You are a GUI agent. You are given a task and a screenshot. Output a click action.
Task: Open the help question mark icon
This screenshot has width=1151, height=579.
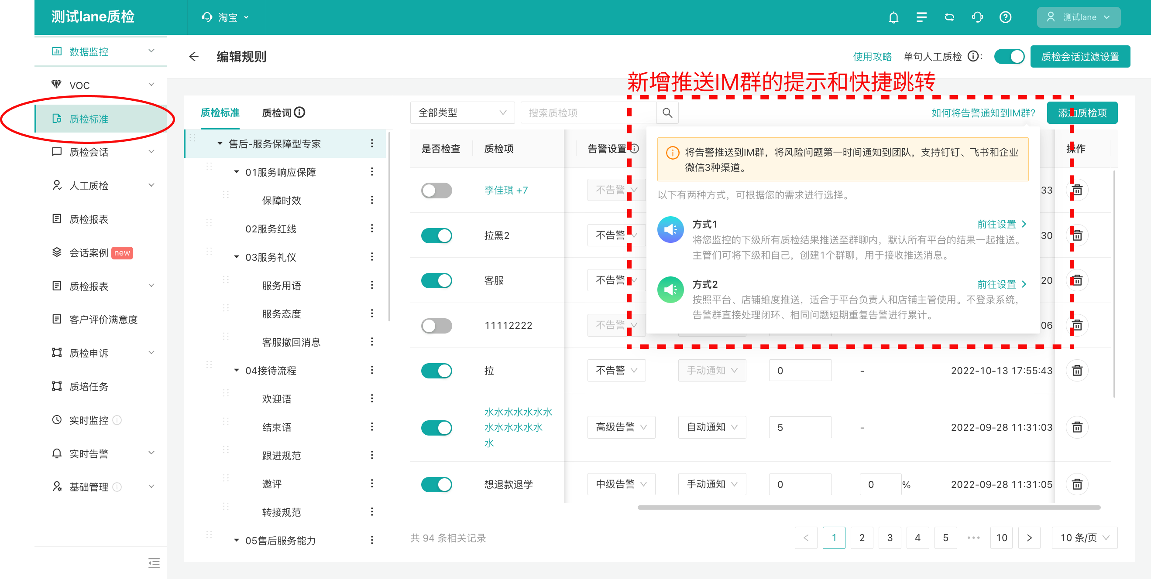click(x=1005, y=17)
